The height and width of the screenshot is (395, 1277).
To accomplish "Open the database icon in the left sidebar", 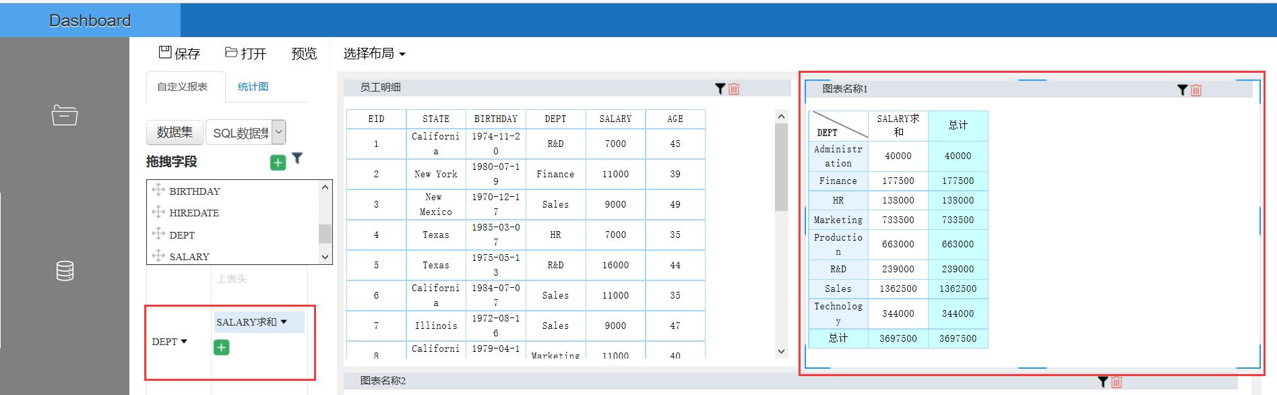I will coord(65,271).
